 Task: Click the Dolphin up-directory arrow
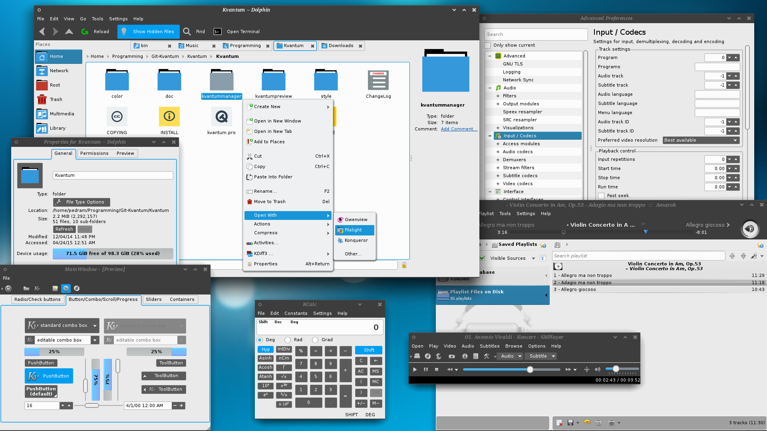[69, 32]
